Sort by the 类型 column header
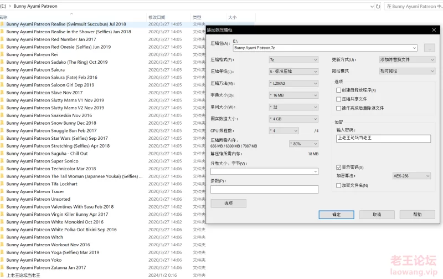Screen dimensions: 443x279 coord(197,18)
